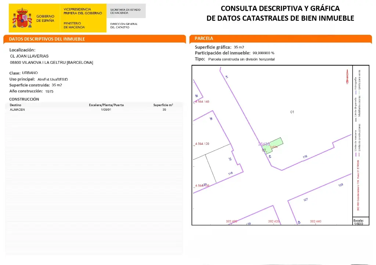Click the coordinate marker 392.420 on map

[274, 221]
